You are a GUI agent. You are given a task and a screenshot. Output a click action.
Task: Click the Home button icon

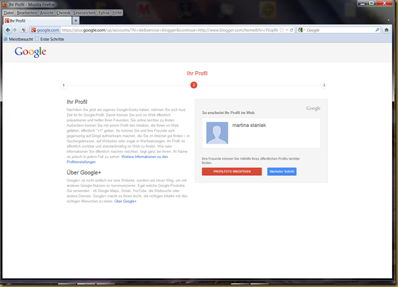coord(386,30)
